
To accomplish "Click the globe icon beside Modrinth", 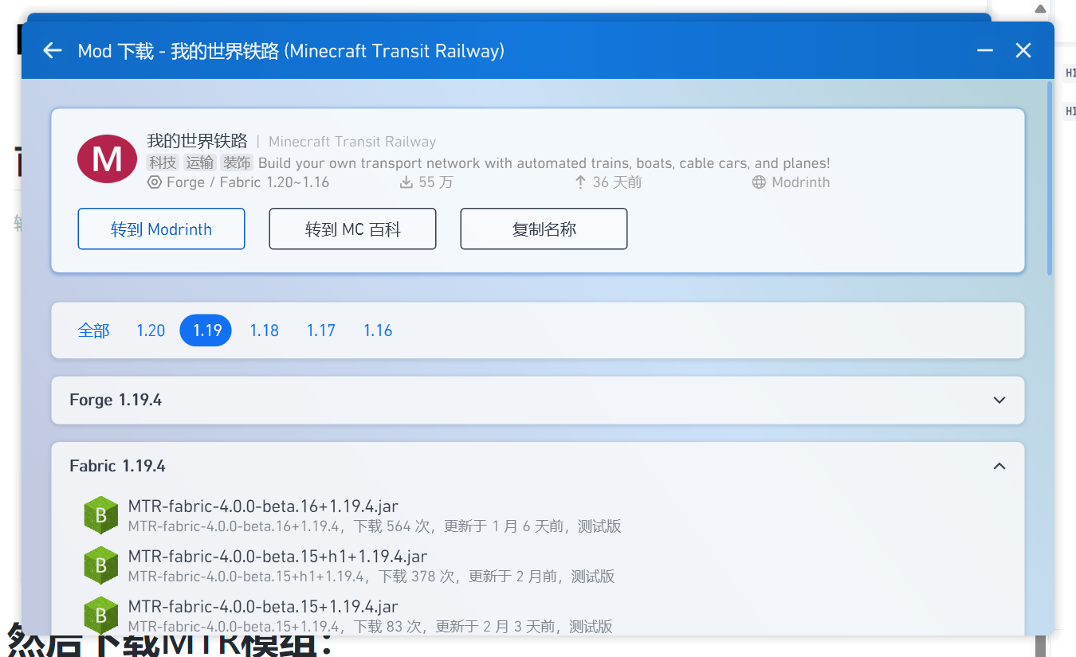I will point(759,182).
